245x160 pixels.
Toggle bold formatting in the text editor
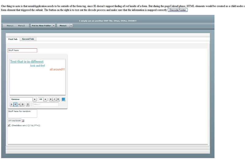51,99
